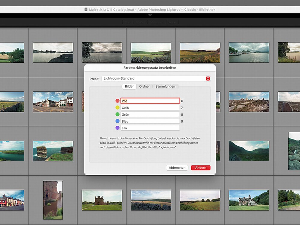Select the Grün label input field
300x225 pixels.
[x=150, y=114]
